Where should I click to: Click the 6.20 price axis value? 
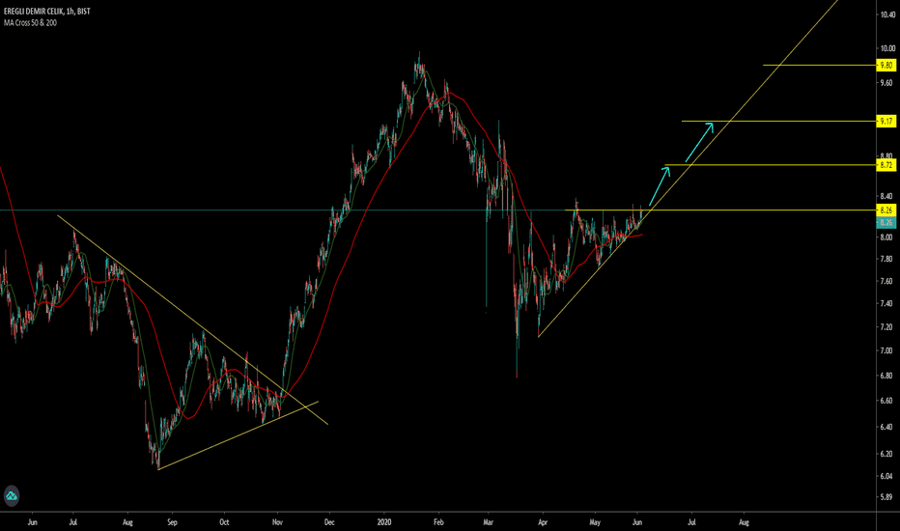point(886,454)
